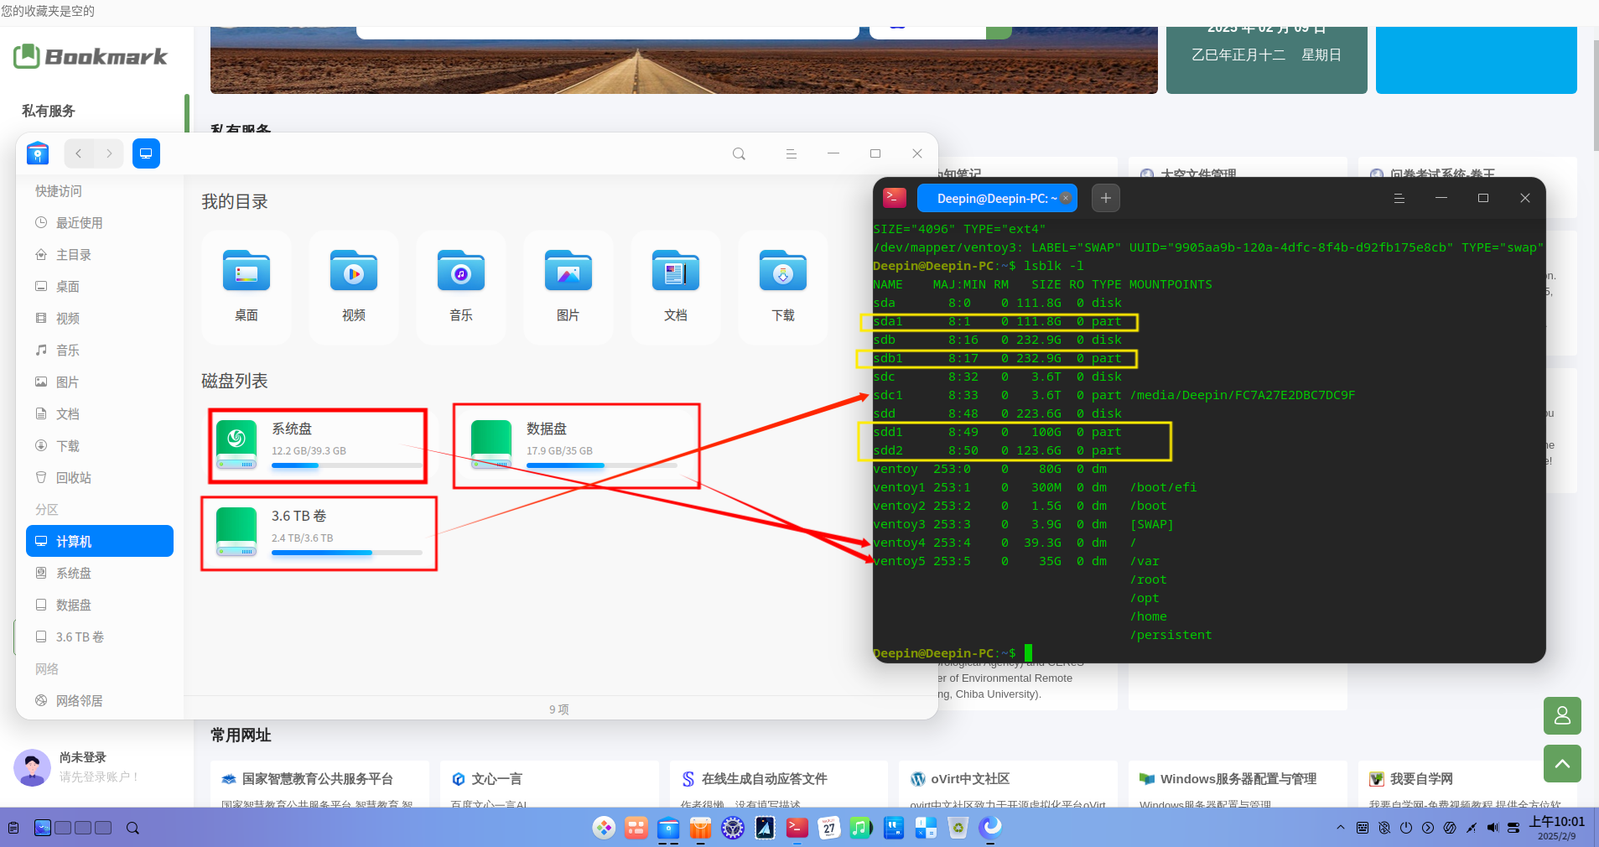Open the 音乐 folder in 我的目录
This screenshot has width=1599, height=847.
click(x=460, y=286)
